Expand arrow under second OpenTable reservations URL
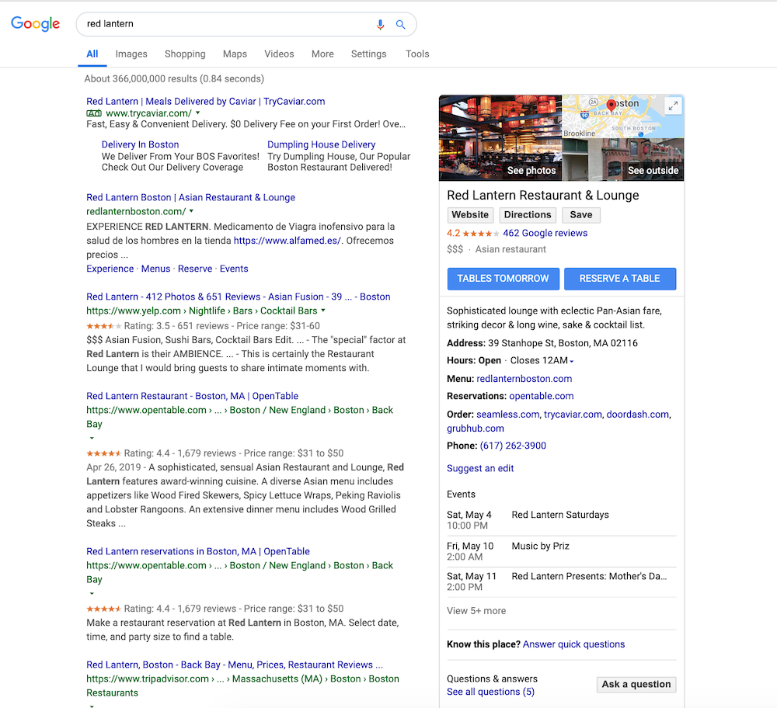 coord(91,593)
